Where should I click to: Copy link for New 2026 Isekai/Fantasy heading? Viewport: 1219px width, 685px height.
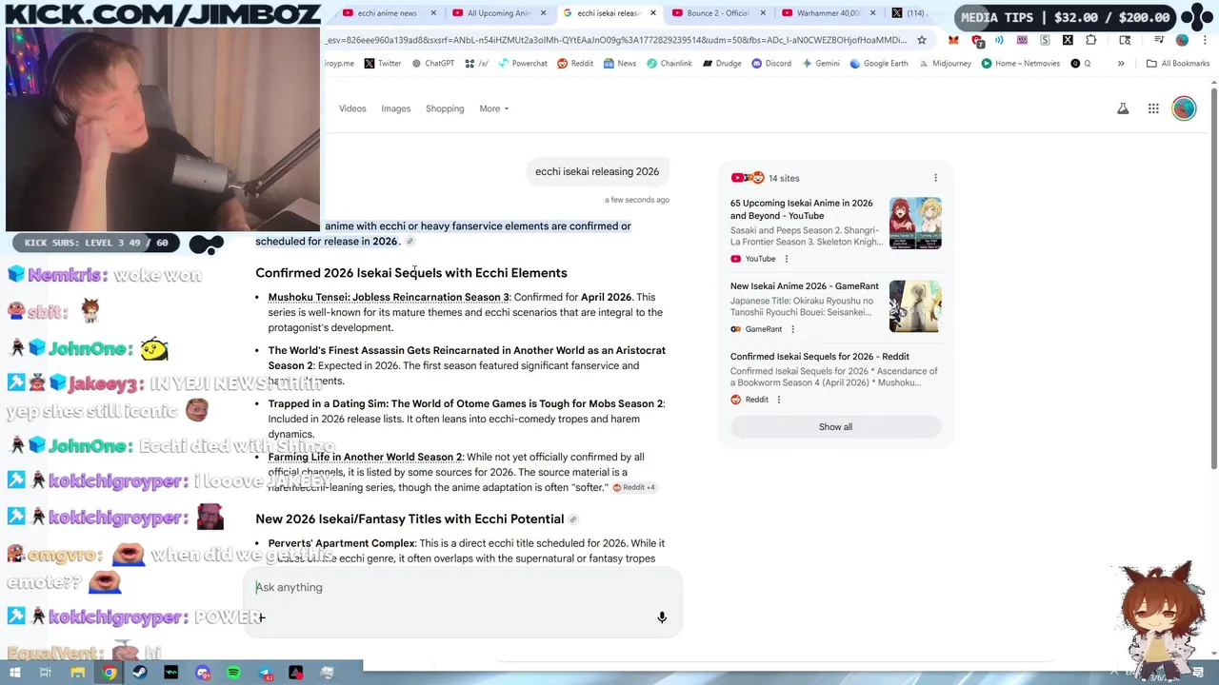tap(573, 519)
